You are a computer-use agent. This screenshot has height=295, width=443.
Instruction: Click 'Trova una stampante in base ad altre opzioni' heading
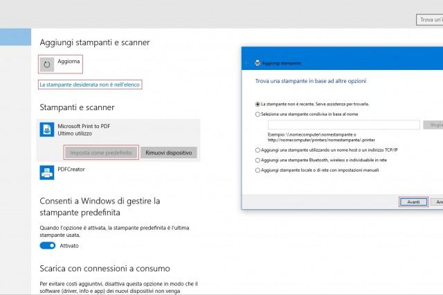(311, 81)
